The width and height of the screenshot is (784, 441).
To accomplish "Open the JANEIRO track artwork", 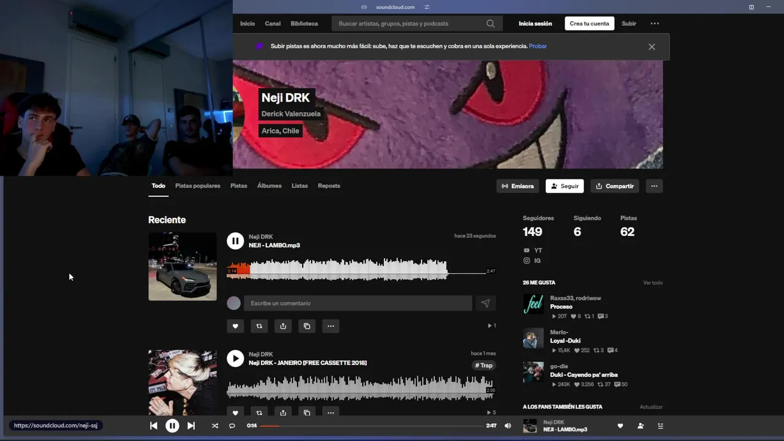I will (x=183, y=383).
